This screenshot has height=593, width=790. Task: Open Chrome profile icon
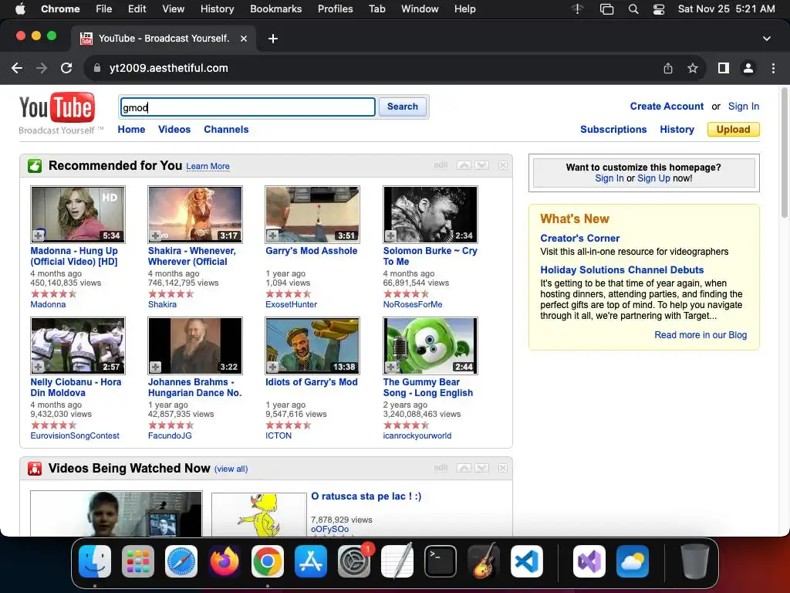[x=748, y=68]
